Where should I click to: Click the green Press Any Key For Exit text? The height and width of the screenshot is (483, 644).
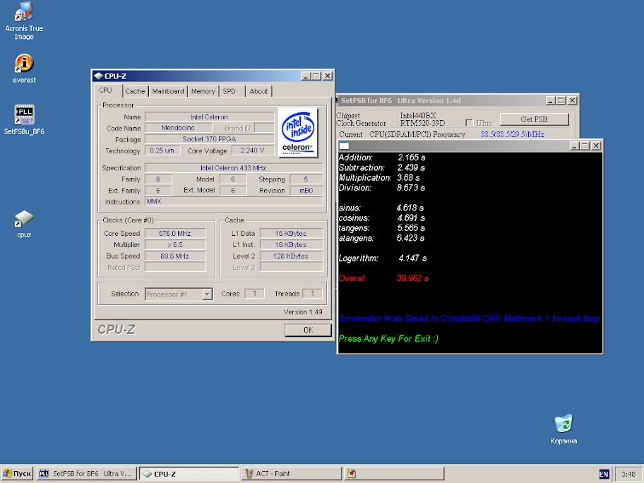point(388,339)
